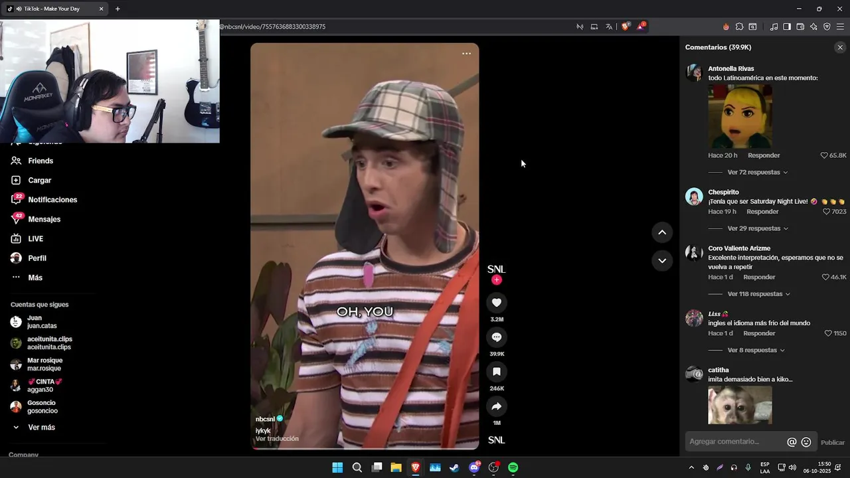Open the three-dot video options menu
This screenshot has width=850, height=478.
coord(466,54)
